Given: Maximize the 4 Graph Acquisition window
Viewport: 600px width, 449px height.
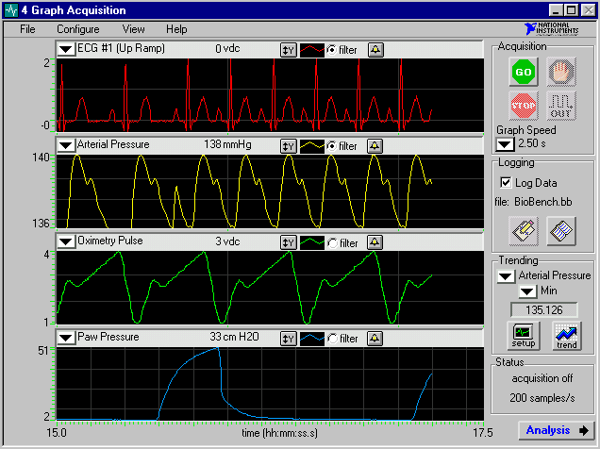Looking at the screenshot, I should coord(572,10).
